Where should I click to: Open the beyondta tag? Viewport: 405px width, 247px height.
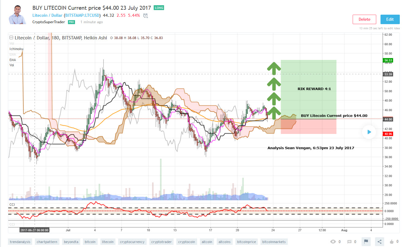(x=71, y=242)
